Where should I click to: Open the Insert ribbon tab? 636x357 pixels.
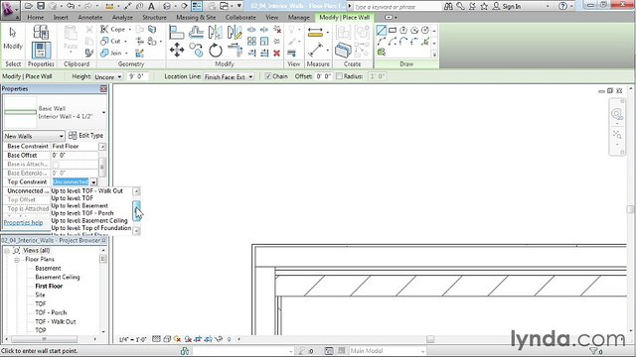click(61, 18)
